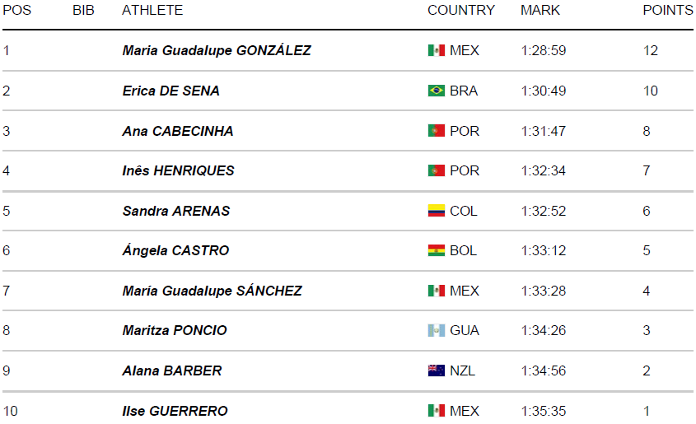Click the Guatemala flag icon
This screenshot has height=424, width=696.
436,330
